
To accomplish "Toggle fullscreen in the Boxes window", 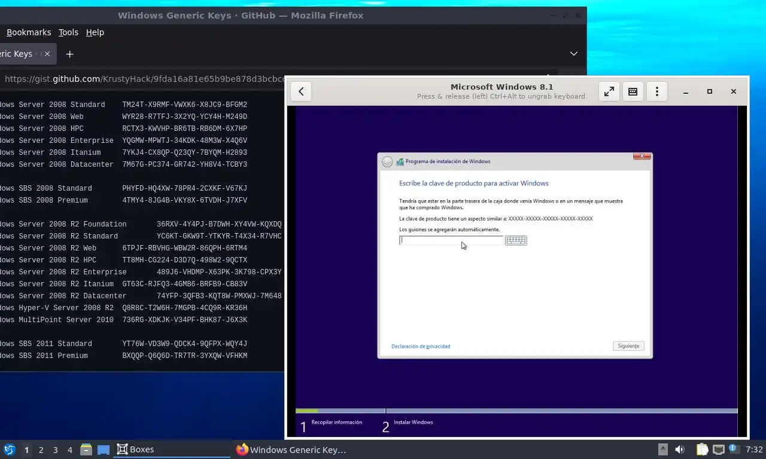I will [x=609, y=91].
